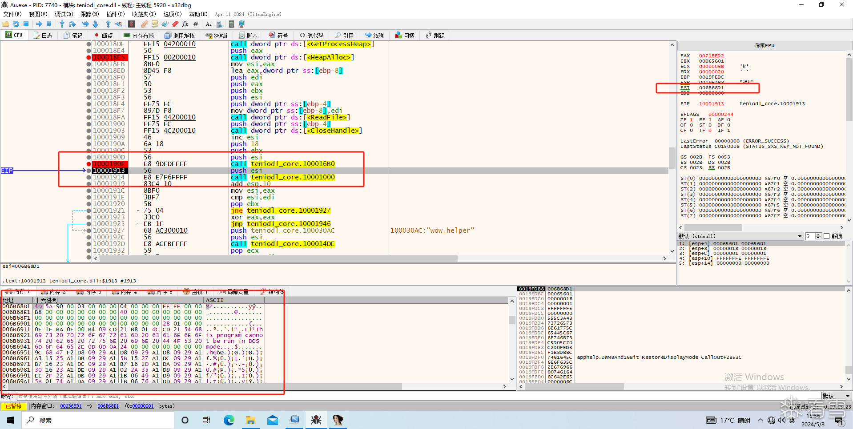
Task: Toggle breakpoint bullet at address 100018F4
Action: [89, 104]
